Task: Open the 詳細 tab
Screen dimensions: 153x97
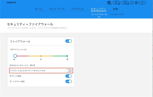Action: 116,9
